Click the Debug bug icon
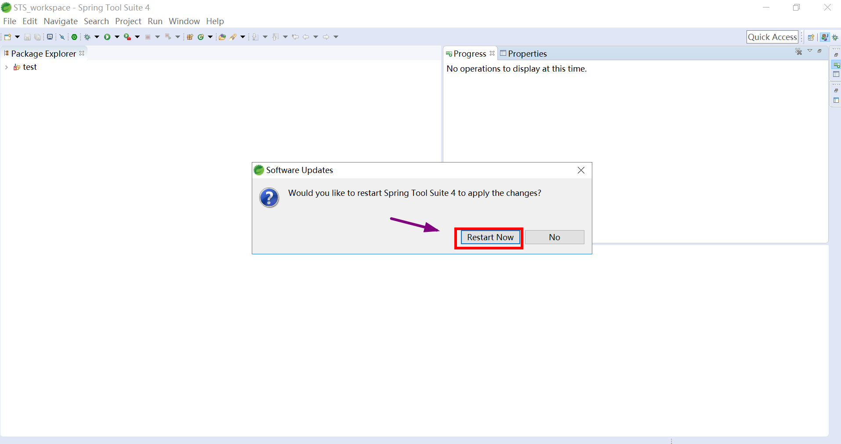Image resolution: width=841 pixels, height=444 pixels. point(87,37)
